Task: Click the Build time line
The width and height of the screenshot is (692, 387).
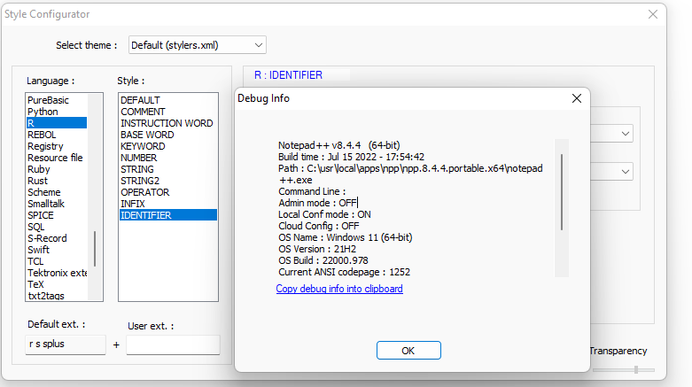Action: pyautogui.click(x=351, y=157)
